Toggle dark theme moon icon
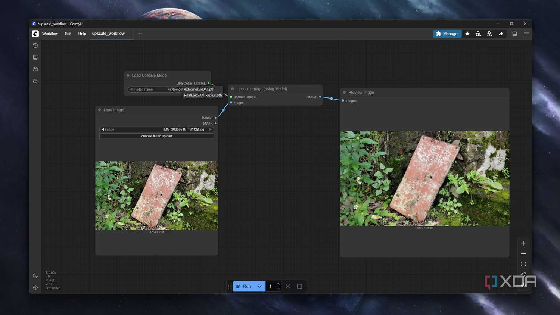The height and width of the screenshot is (315, 560). click(35, 276)
